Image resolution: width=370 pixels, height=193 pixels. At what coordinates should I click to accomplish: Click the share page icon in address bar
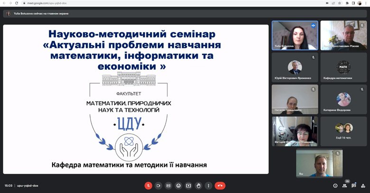pos(333,3)
